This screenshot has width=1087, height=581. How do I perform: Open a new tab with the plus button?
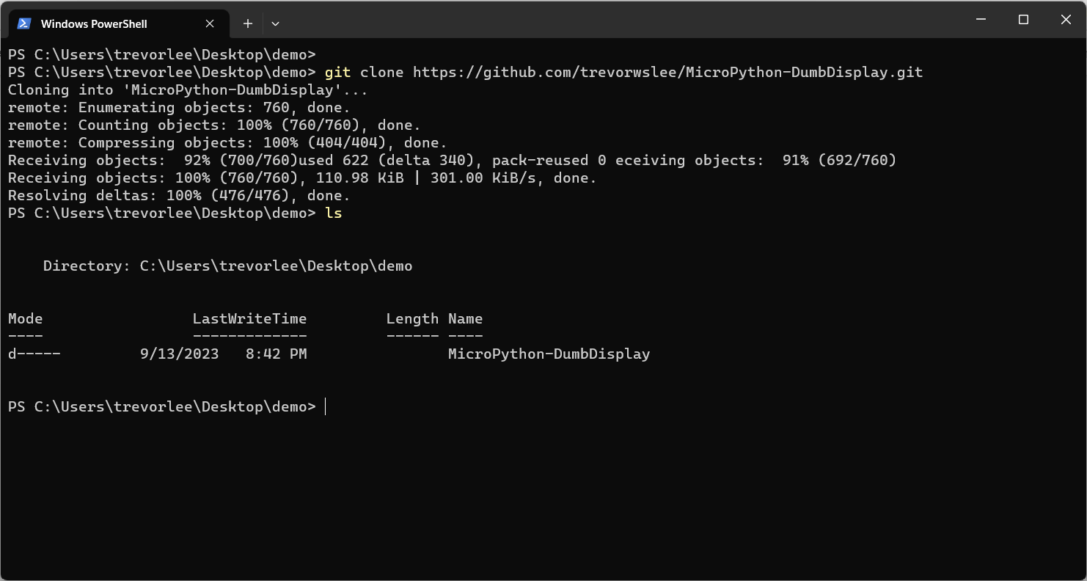coord(247,23)
